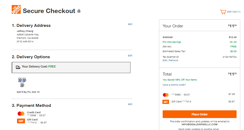
Task: Select the Your Delivery Cost FREE box
Action: point(71,68)
